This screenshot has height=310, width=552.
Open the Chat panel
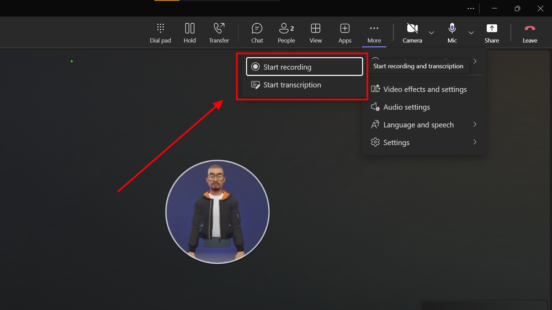click(257, 32)
